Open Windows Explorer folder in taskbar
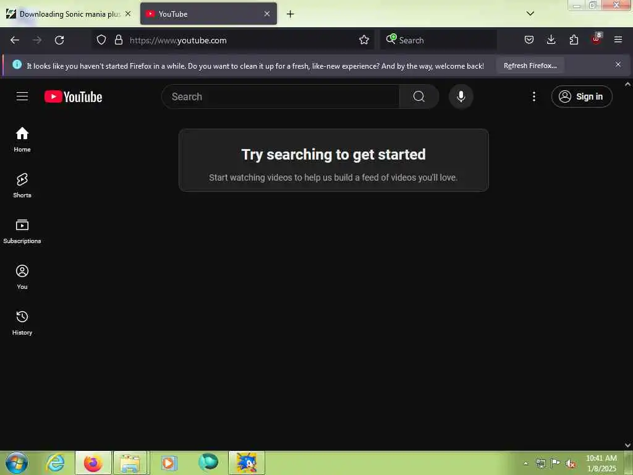The height and width of the screenshot is (475, 633). pos(131,463)
